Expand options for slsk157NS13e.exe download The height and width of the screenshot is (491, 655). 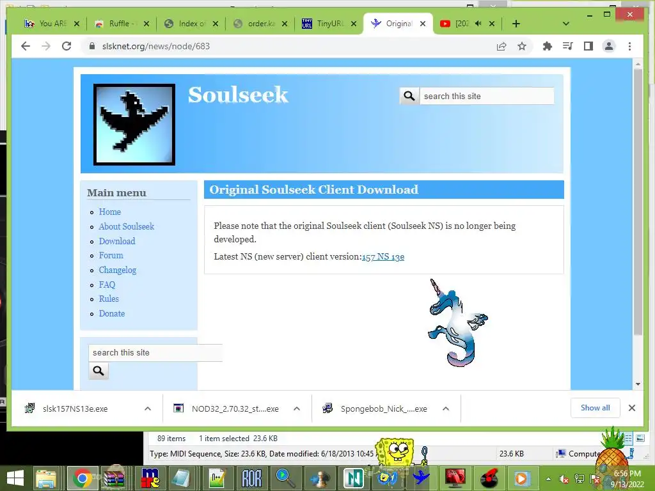148,409
